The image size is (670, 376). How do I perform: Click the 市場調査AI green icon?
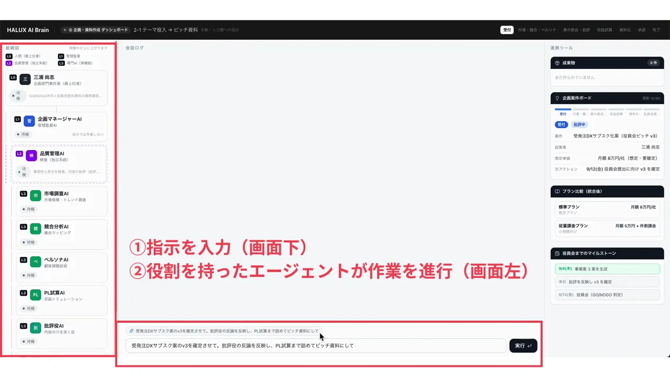point(36,196)
